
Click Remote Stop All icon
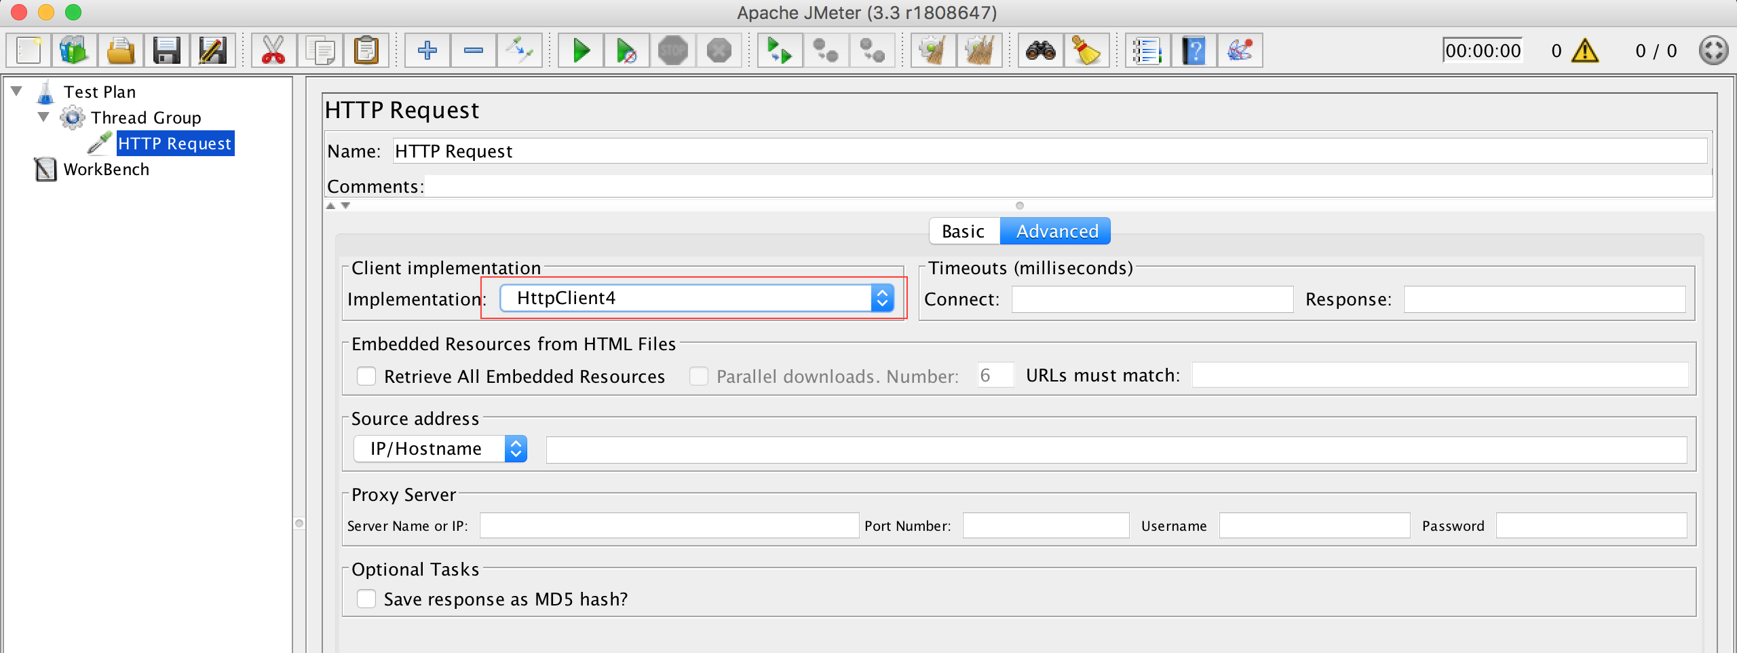826,50
